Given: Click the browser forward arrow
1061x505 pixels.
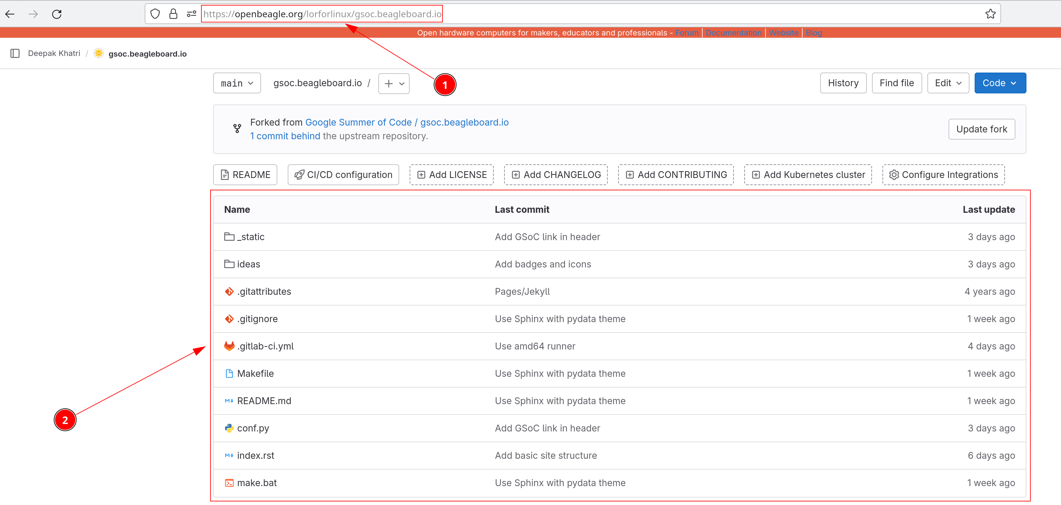Looking at the screenshot, I should pos(33,14).
